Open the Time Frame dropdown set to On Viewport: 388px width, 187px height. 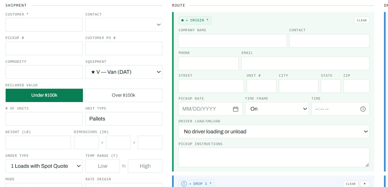277,109
